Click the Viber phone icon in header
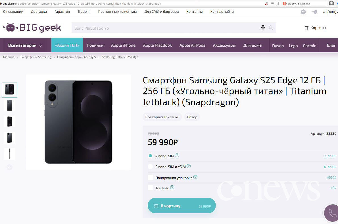Image resolution: width=338 pixels, height=224 pixels. click(303, 12)
